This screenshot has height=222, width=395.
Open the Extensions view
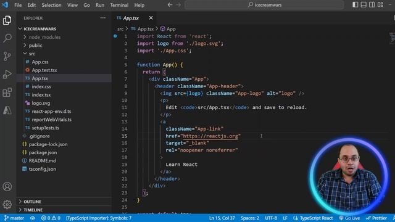pyautogui.click(x=7, y=92)
